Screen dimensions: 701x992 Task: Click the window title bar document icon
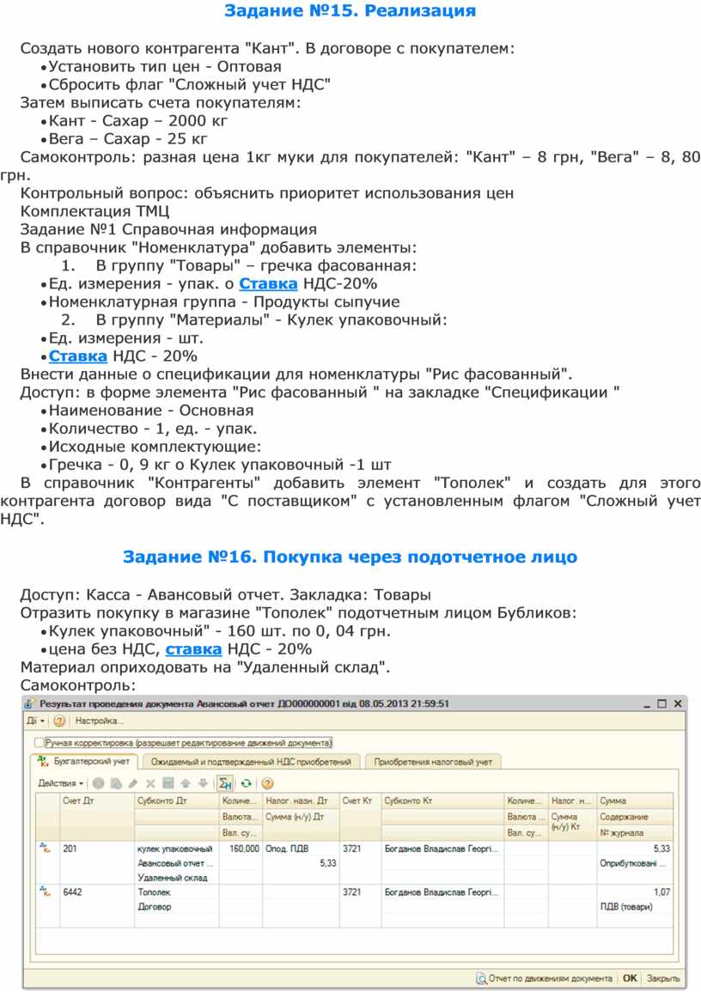(x=30, y=703)
